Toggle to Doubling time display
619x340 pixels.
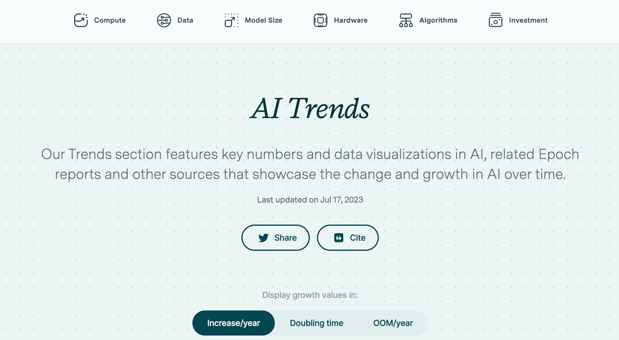(316, 322)
